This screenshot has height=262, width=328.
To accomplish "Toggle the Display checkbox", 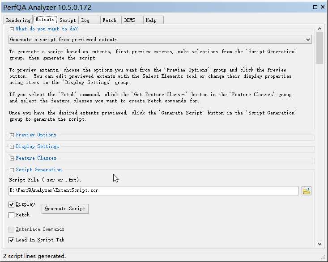I will 12,204.
